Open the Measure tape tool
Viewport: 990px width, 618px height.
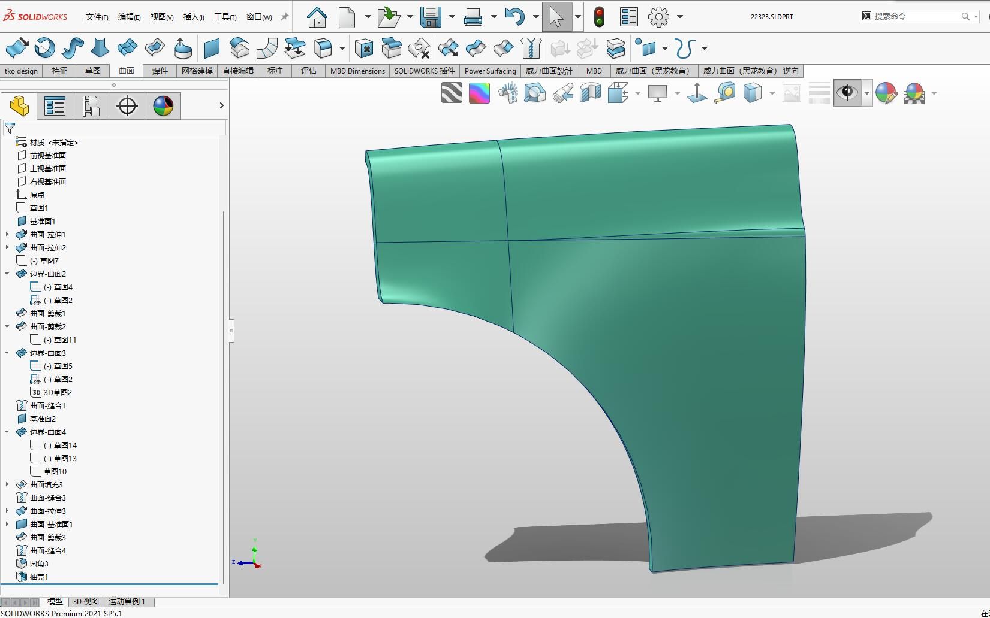725,93
